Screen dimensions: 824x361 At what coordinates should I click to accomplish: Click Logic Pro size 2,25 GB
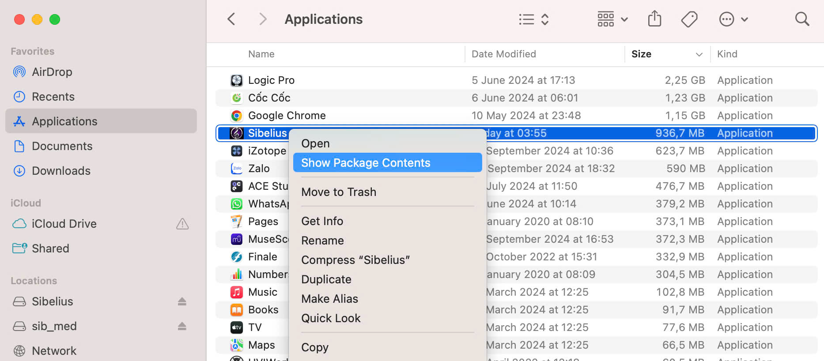685,80
